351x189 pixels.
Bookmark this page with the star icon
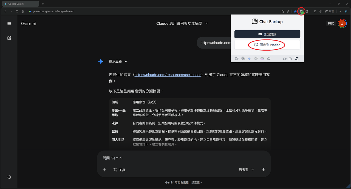283,12
